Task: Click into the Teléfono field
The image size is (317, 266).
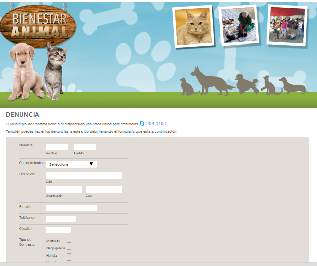Action: click(x=61, y=219)
